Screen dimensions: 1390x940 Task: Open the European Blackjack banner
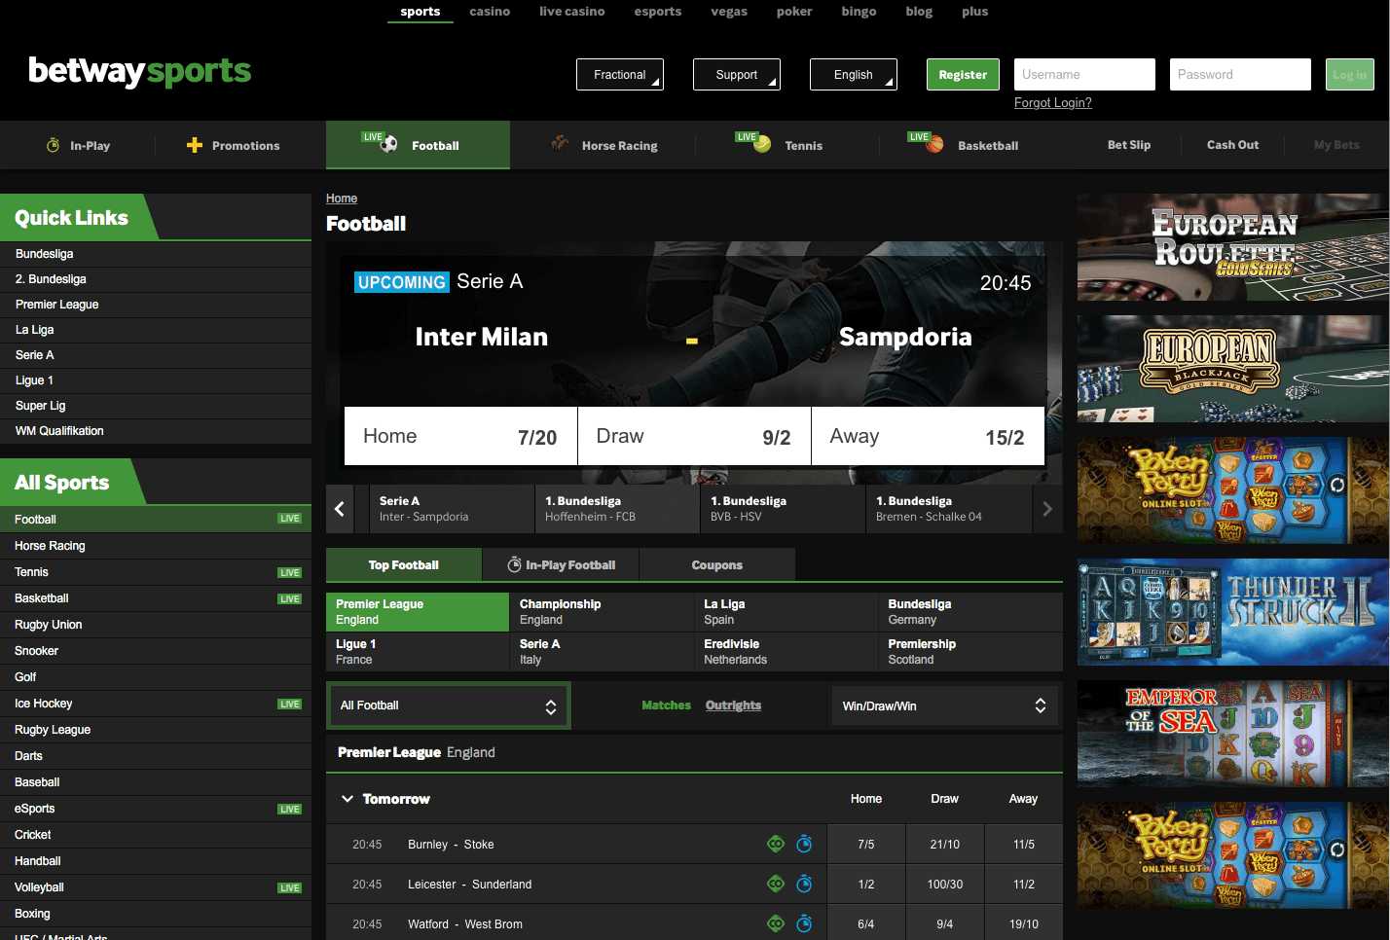pos(1233,369)
